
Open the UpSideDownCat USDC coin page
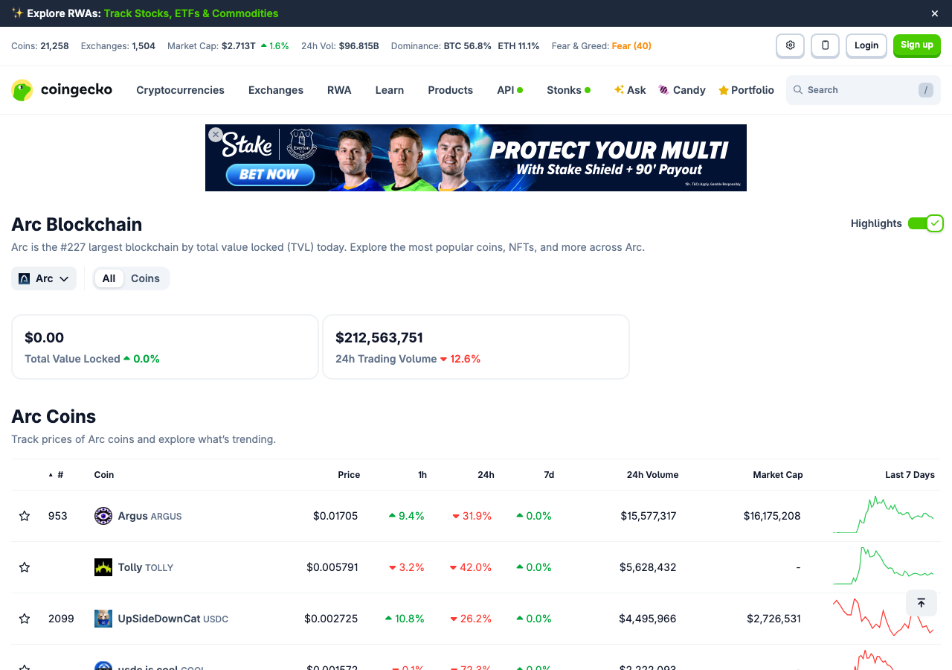pyautogui.click(x=173, y=619)
